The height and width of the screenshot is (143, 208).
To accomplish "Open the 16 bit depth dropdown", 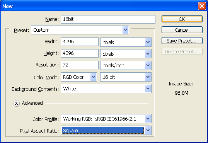I will point(126,77).
